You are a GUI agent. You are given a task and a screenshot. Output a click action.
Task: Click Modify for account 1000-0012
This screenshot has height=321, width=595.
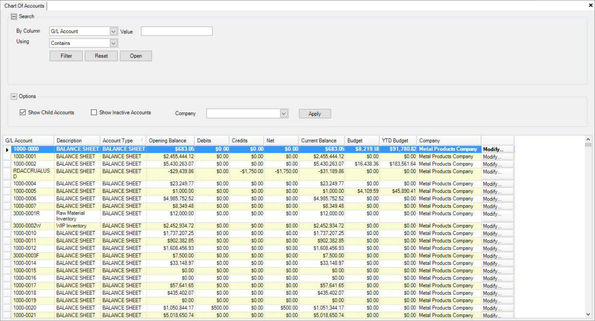pyautogui.click(x=497, y=249)
